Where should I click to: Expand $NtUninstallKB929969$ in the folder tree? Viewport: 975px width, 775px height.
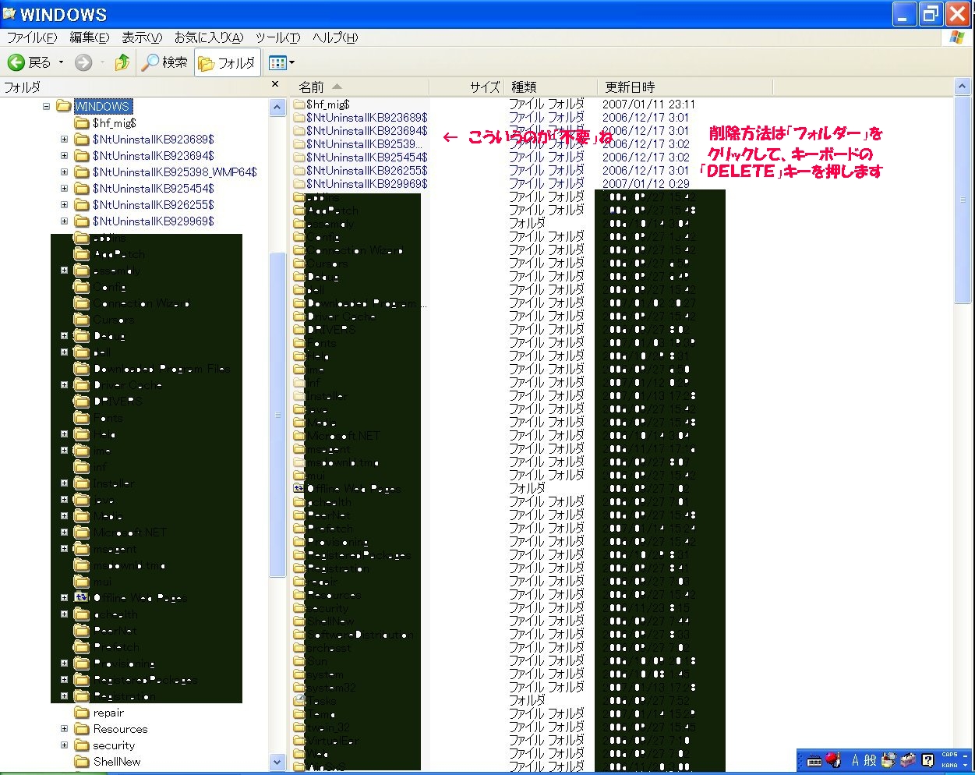pos(64,221)
